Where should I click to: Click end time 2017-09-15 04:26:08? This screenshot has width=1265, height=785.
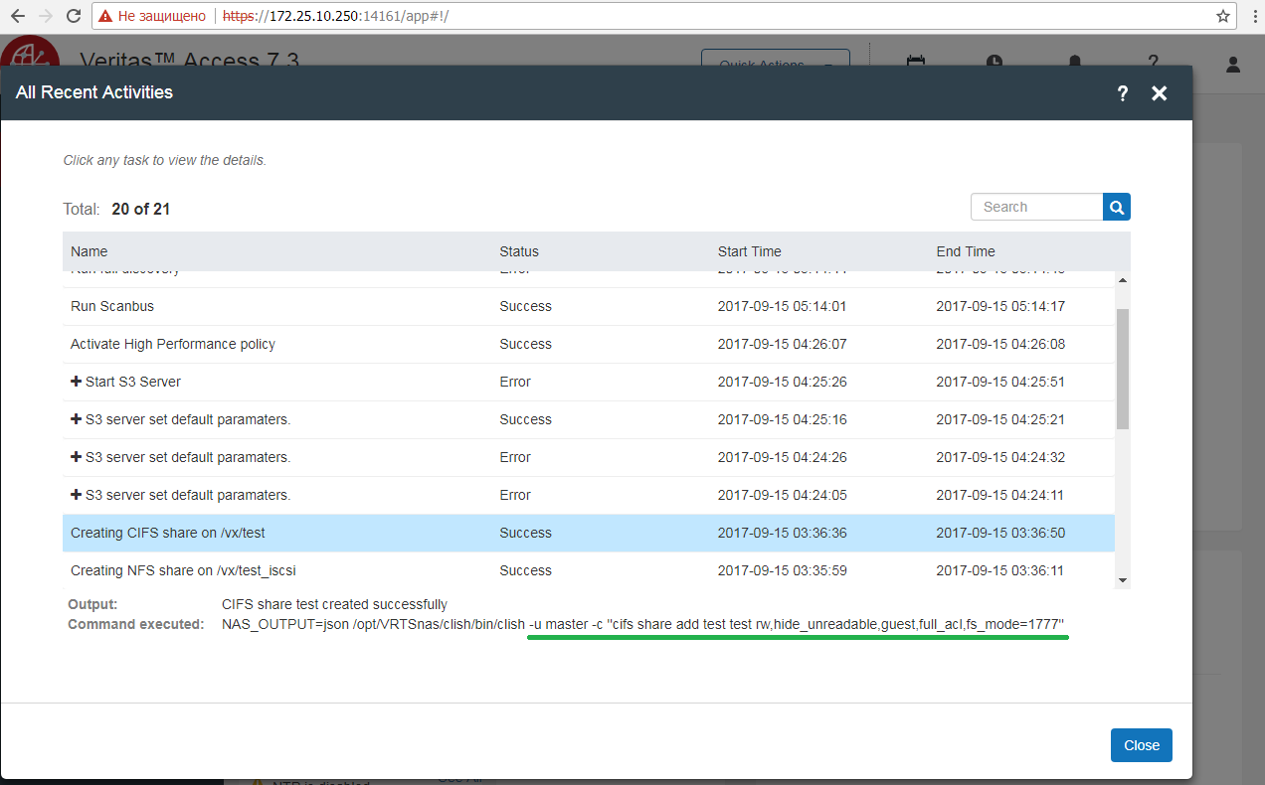coord(1000,344)
